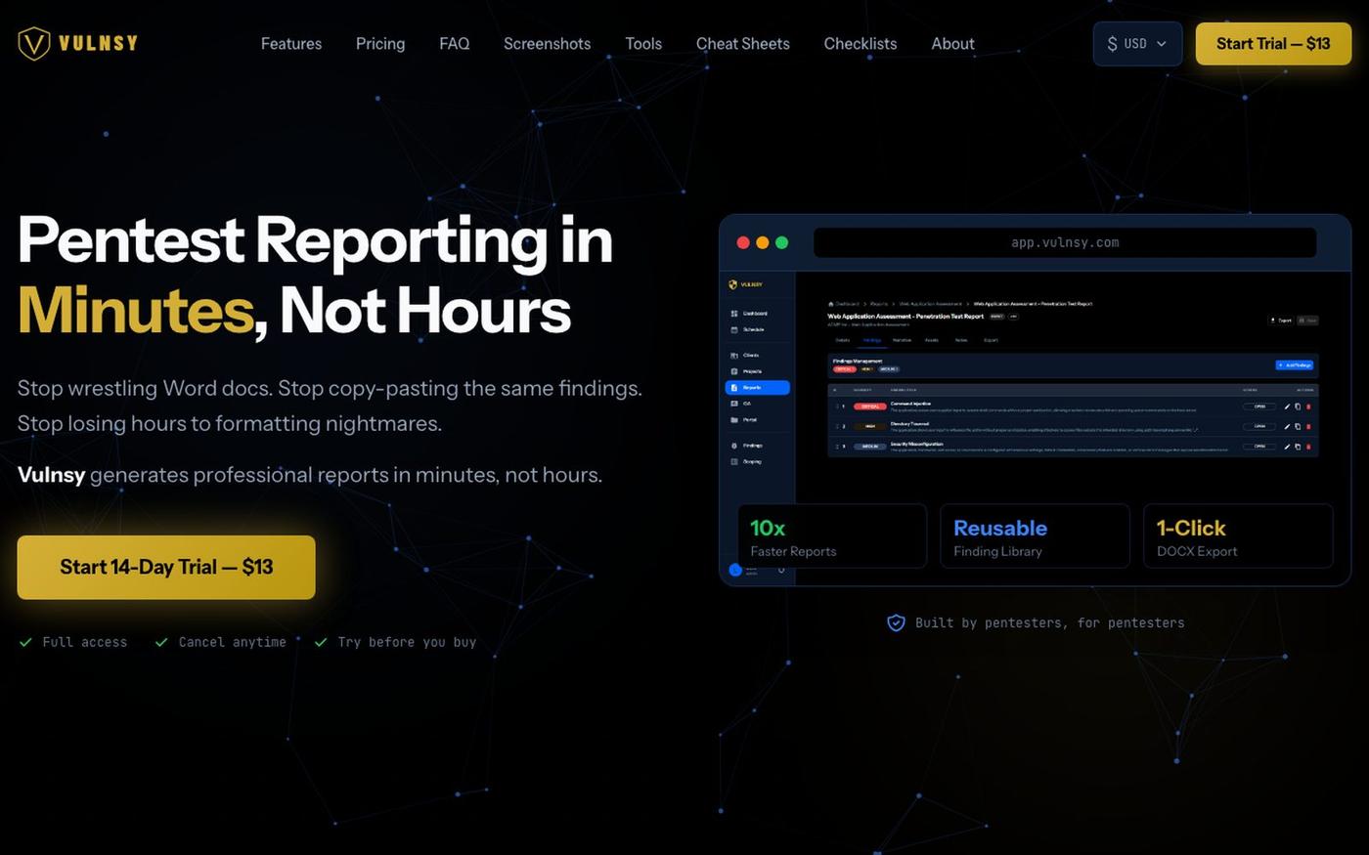Screen dimensions: 1369x855
Task: Click Clients icon in mockup sidebar
Action: pos(734,356)
